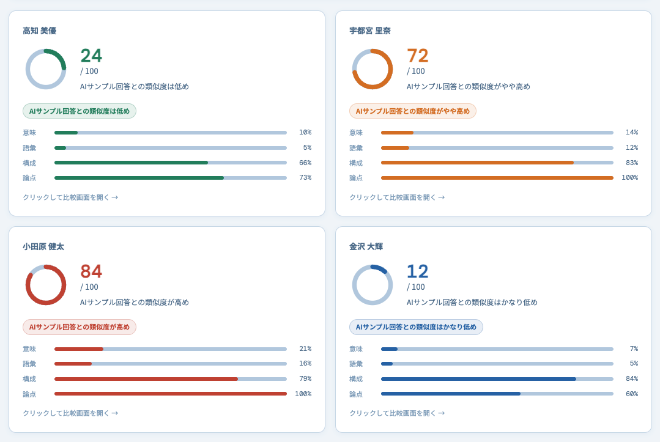Image resolution: width=660 pixels, height=442 pixels.
Task: Select the name 宇都宮 里奈
Action: 370,31
